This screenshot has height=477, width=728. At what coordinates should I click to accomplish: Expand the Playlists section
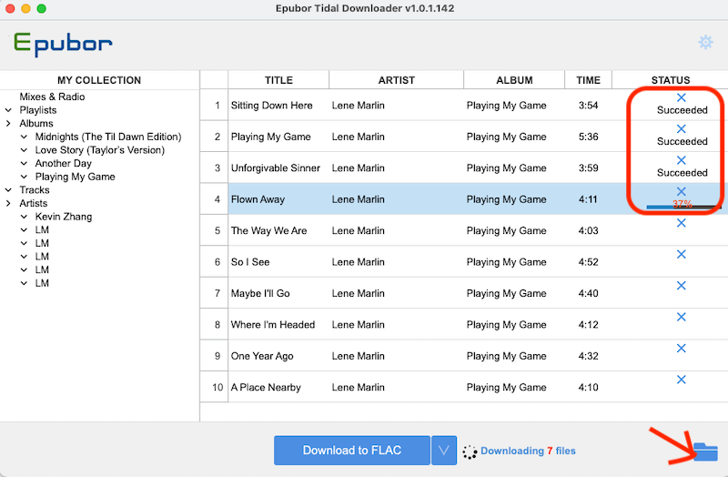coord(8,110)
